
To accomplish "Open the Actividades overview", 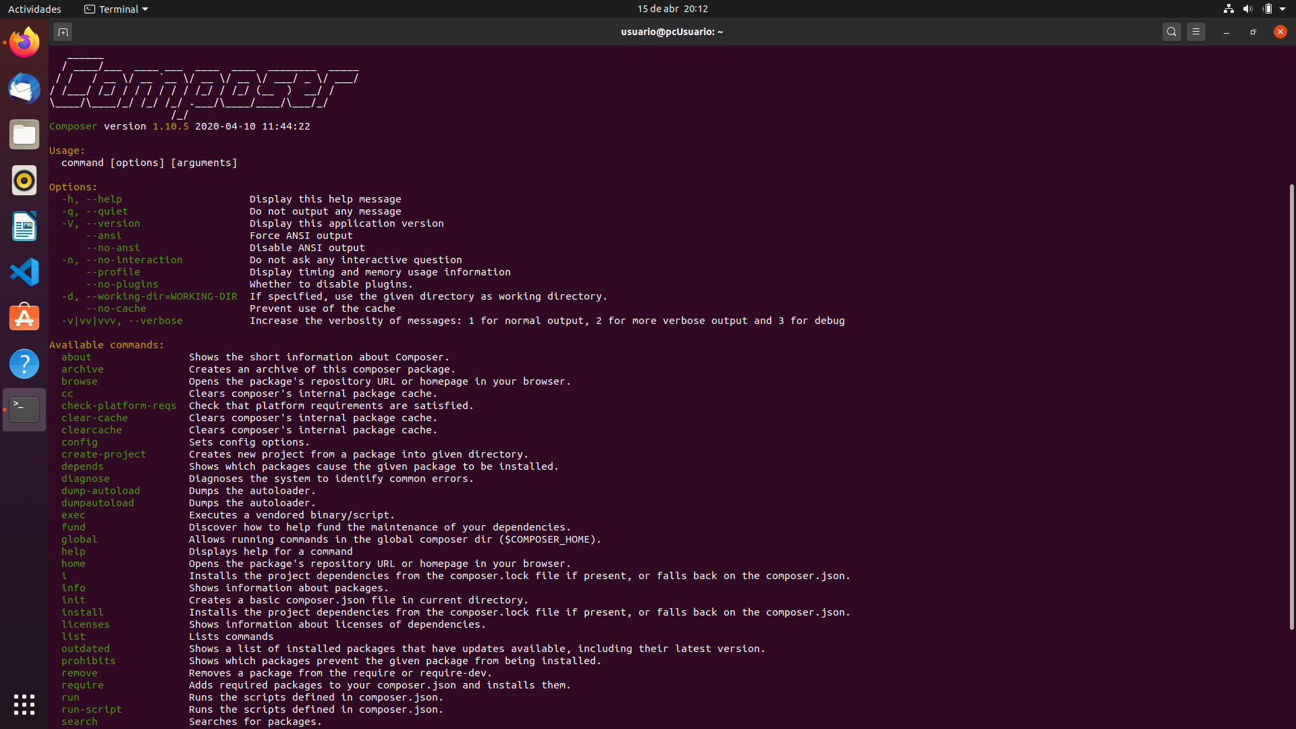I will coord(34,9).
